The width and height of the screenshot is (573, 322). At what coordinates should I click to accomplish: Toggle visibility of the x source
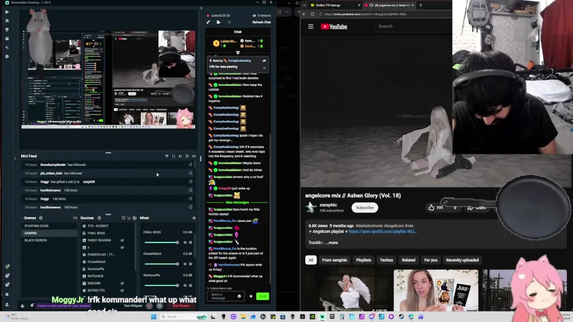(x=122, y=247)
